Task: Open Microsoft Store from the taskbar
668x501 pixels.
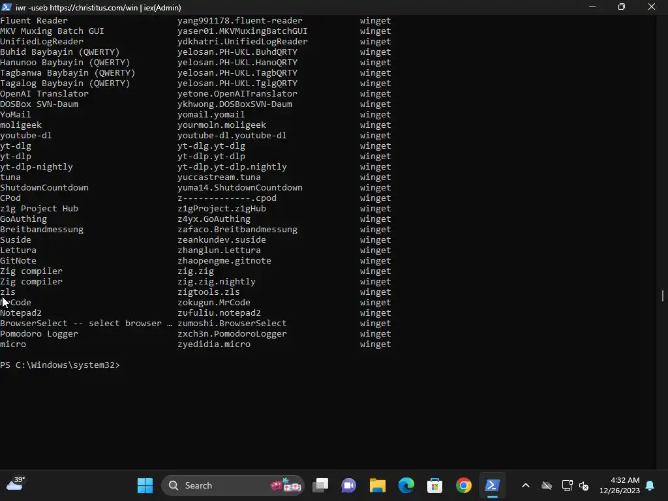Action: pos(434,485)
